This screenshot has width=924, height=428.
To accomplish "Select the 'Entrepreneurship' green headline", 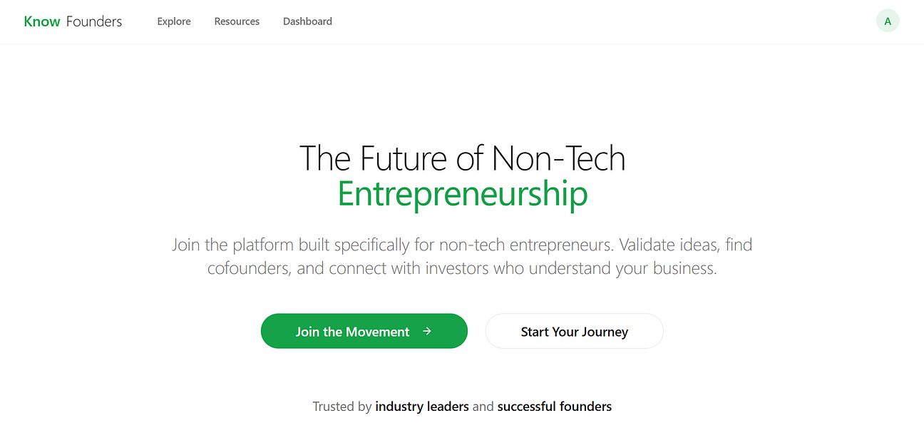I will [462, 193].
